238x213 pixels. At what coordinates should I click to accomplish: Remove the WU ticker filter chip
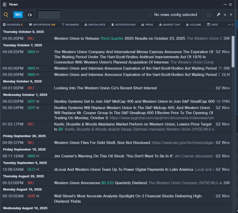pos(18,15)
